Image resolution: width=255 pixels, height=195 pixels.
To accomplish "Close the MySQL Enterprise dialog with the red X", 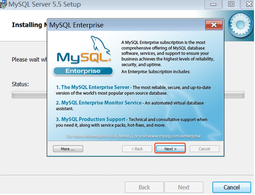I will click(214, 25).
